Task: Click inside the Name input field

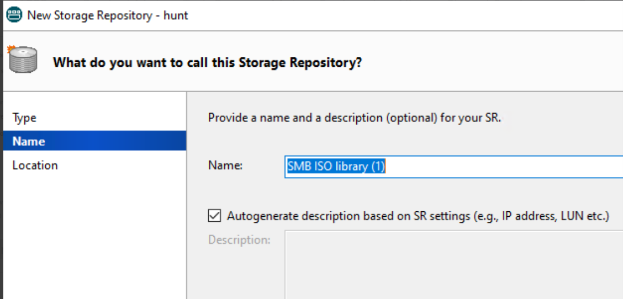Action: tap(497, 166)
